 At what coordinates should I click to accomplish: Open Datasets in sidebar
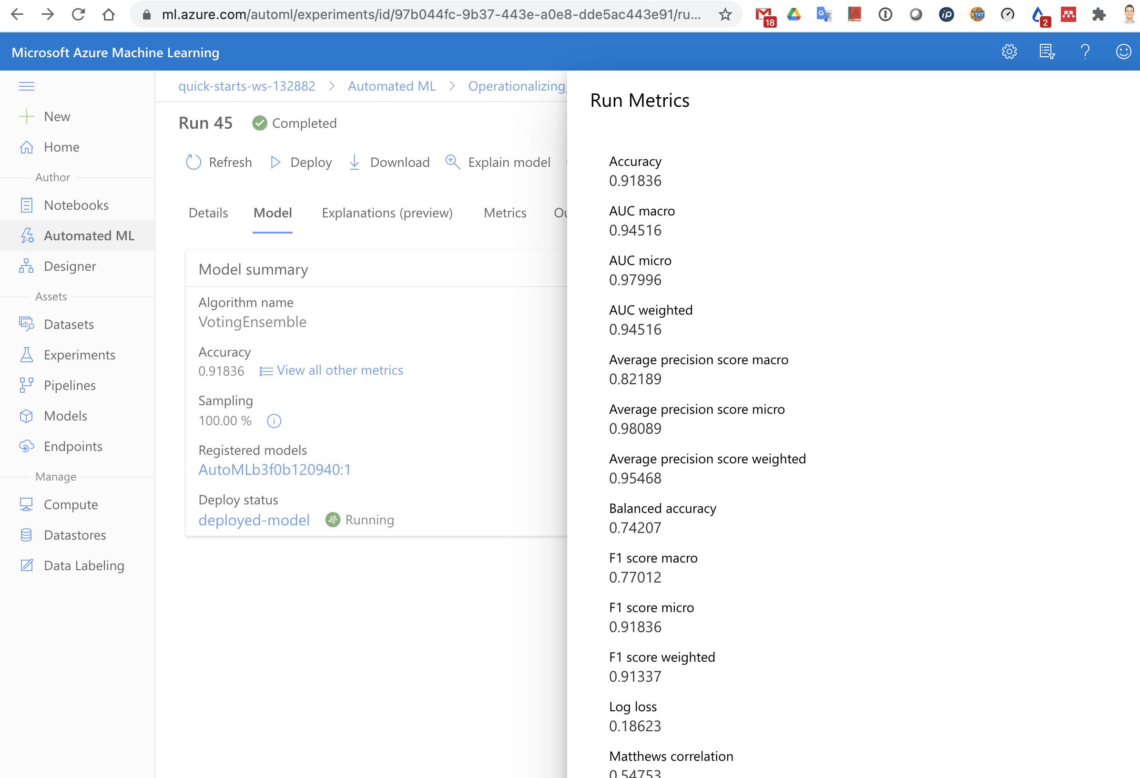click(x=69, y=324)
